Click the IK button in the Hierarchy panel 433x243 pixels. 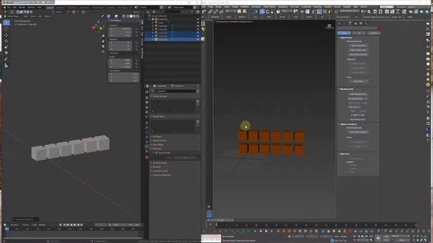click(359, 33)
